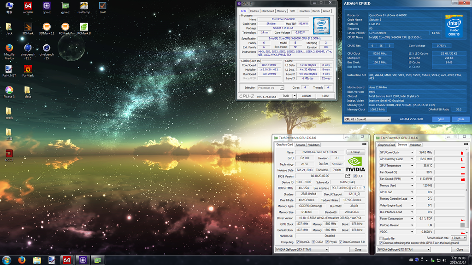
Task: Launch the FurMark desktop icon
Action: tap(28, 69)
